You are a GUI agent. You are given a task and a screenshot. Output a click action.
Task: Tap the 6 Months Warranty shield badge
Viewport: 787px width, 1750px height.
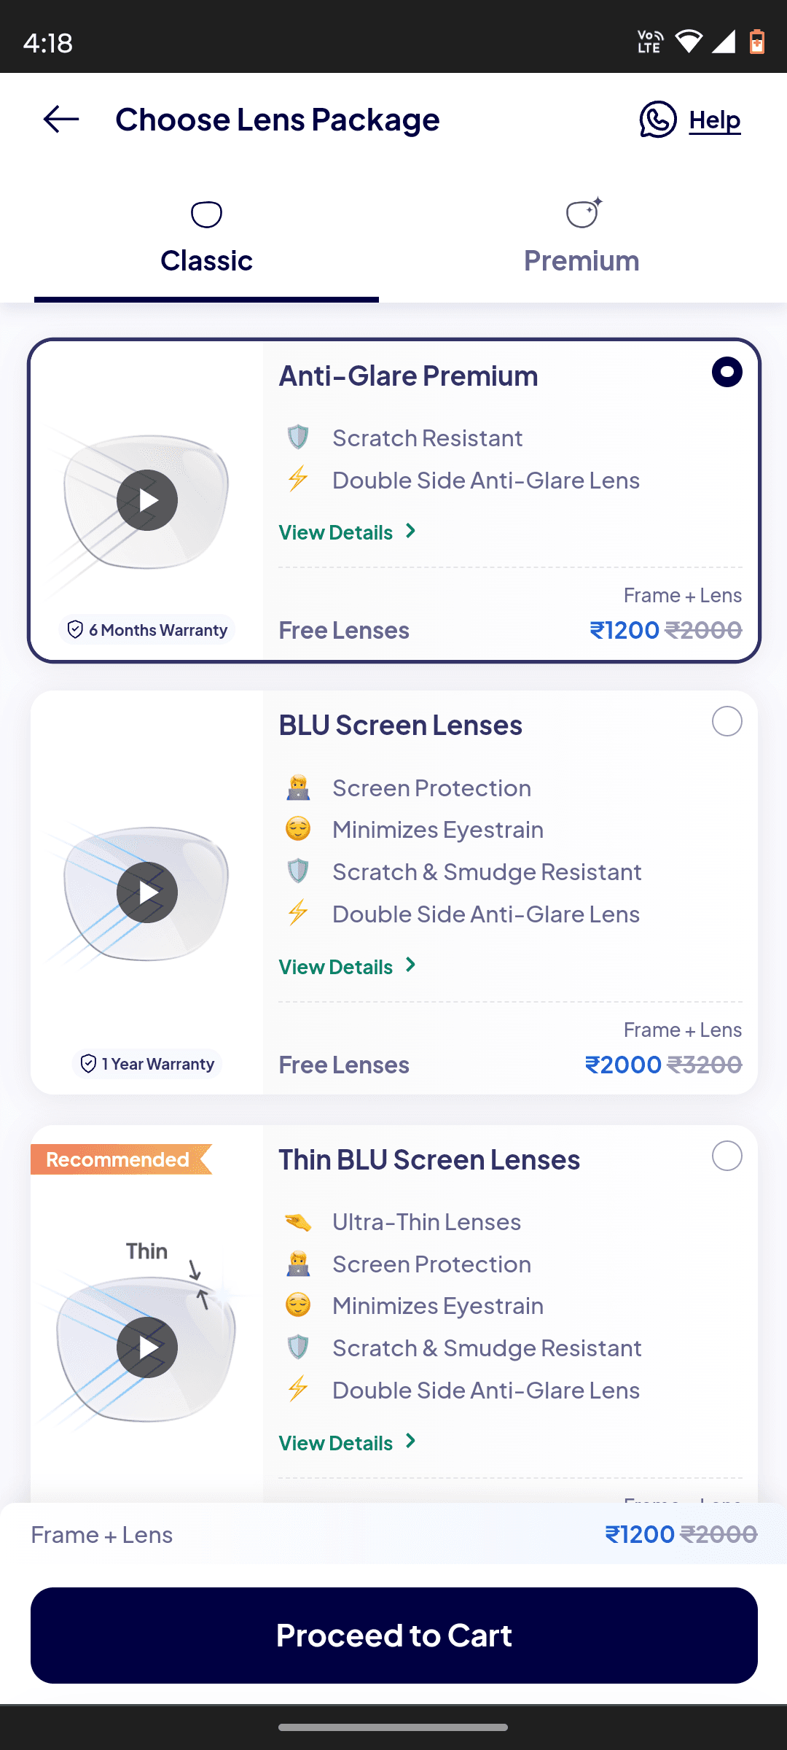75,629
